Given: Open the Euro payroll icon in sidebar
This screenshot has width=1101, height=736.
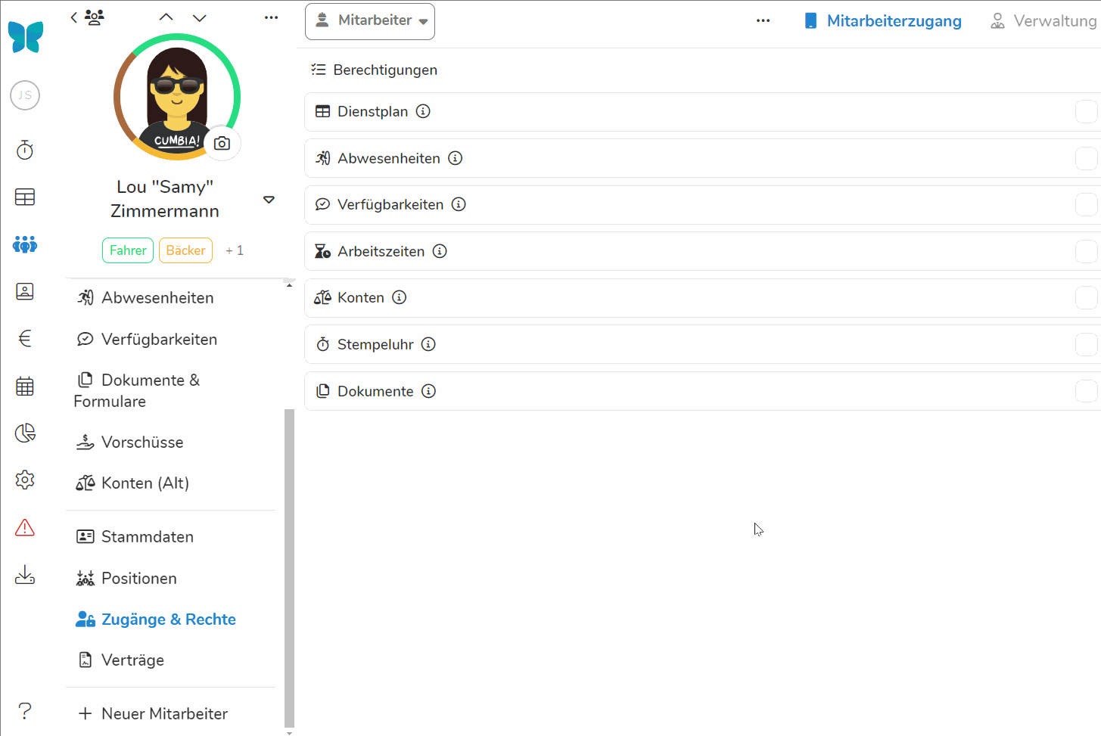Looking at the screenshot, I should [25, 338].
